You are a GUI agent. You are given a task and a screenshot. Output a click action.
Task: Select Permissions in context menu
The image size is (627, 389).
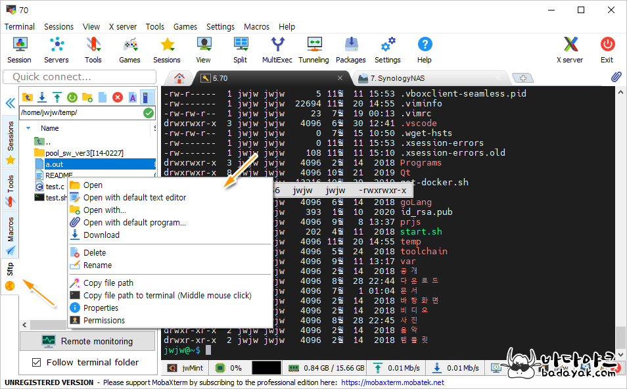coord(170,320)
